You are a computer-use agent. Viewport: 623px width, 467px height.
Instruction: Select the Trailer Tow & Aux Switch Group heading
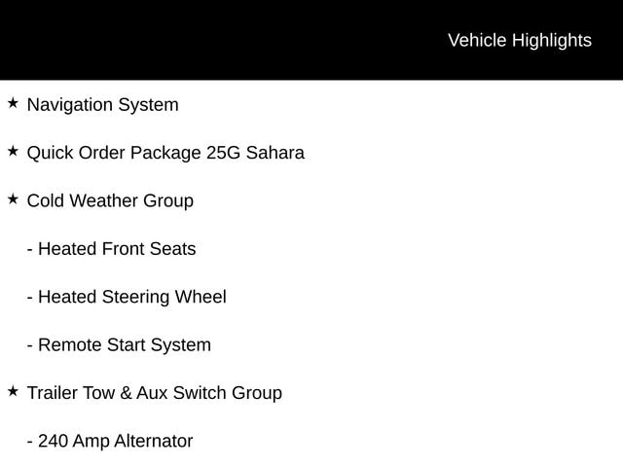pyautogui.click(x=154, y=393)
